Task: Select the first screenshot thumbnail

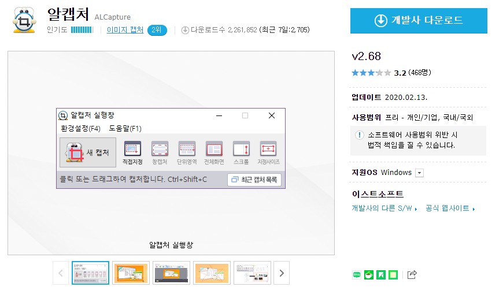Action: tap(90, 273)
